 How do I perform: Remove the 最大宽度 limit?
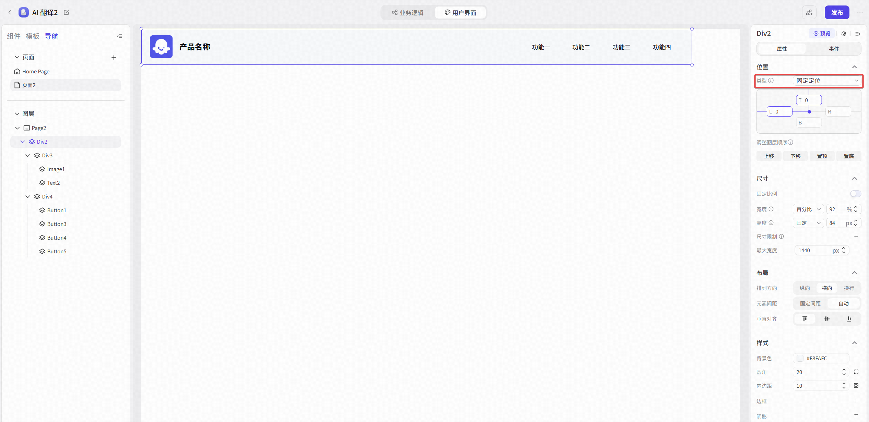click(856, 250)
